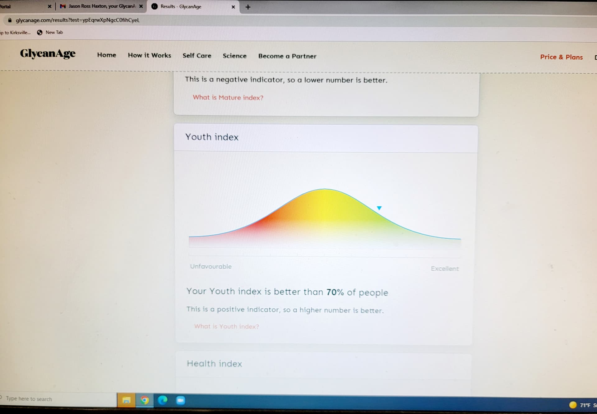Click the positive indicator description text

[x=285, y=310]
